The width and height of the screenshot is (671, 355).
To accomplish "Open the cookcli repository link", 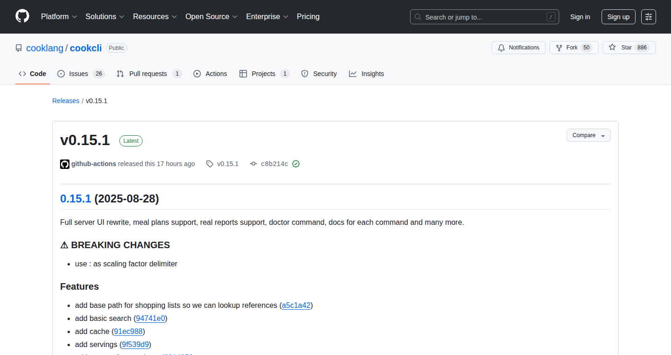I will 86,48.
